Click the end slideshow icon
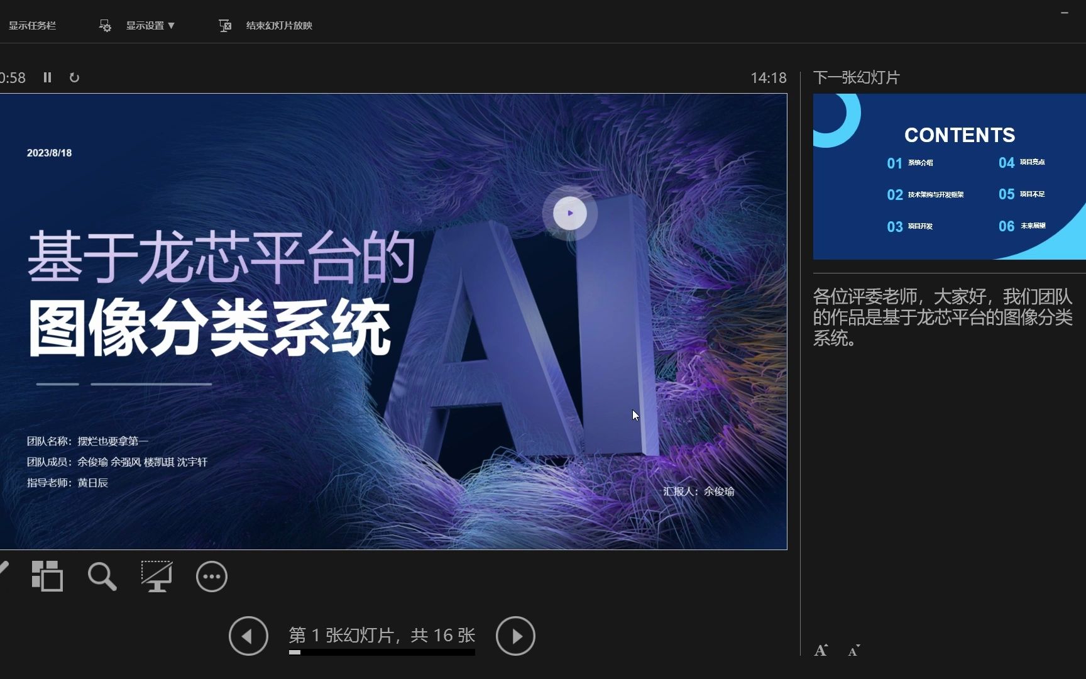The height and width of the screenshot is (679, 1086). pos(225,26)
